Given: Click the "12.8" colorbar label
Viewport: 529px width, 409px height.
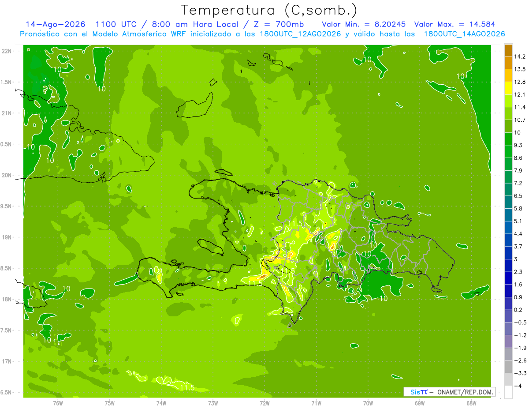Looking at the screenshot, I should pos(520,82).
